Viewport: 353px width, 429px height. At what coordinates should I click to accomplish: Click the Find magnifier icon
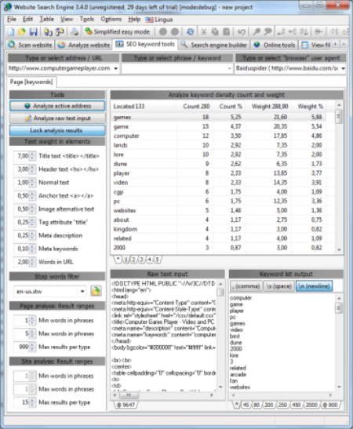click(257, 32)
